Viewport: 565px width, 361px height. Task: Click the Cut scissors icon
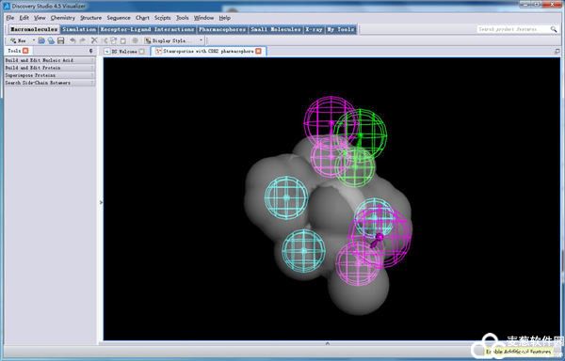(x=105, y=40)
